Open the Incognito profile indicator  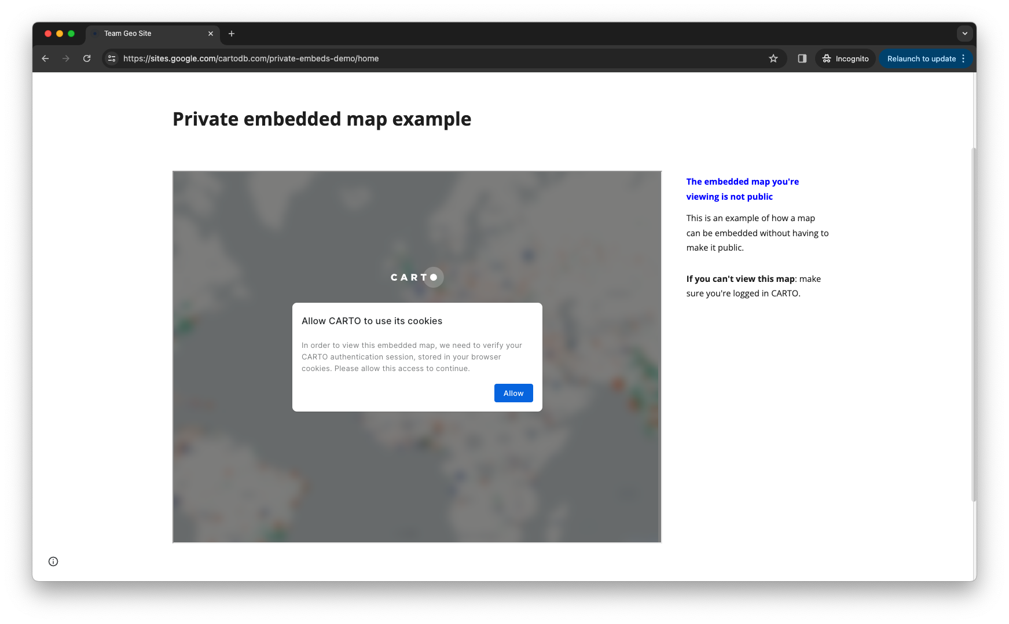pyautogui.click(x=845, y=58)
